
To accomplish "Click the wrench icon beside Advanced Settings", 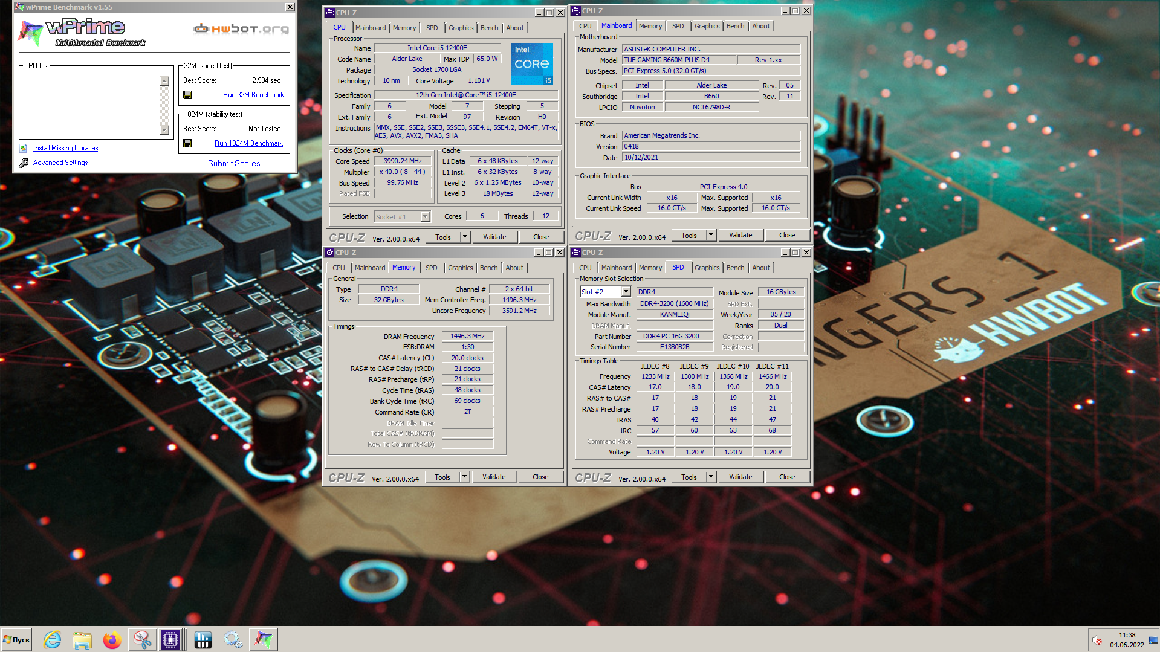I will click(x=24, y=163).
